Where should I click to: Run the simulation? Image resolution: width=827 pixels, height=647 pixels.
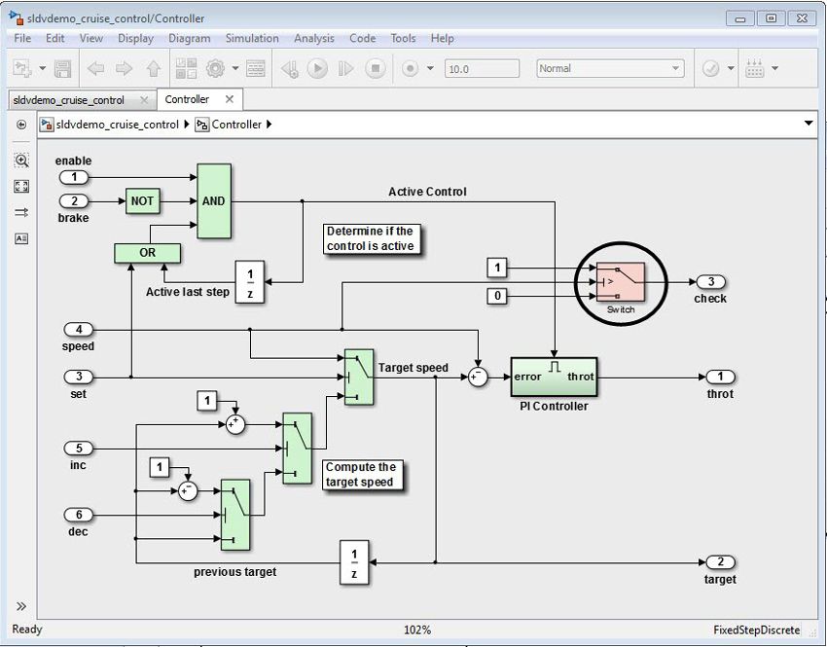[x=318, y=68]
